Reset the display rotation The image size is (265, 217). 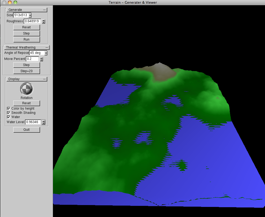click(x=26, y=103)
